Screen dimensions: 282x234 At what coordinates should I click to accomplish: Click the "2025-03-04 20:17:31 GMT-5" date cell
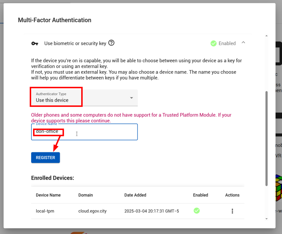(152, 211)
